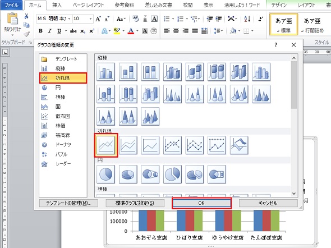Click the sort A-Z icon

[247, 19]
